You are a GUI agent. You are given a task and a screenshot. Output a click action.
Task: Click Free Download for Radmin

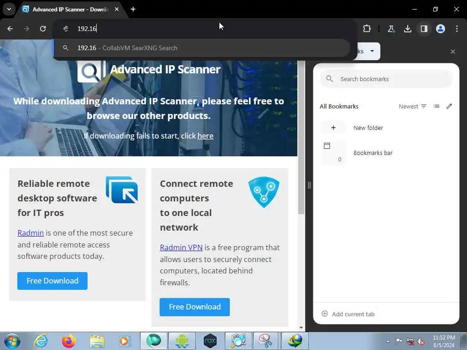pyautogui.click(x=52, y=281)
